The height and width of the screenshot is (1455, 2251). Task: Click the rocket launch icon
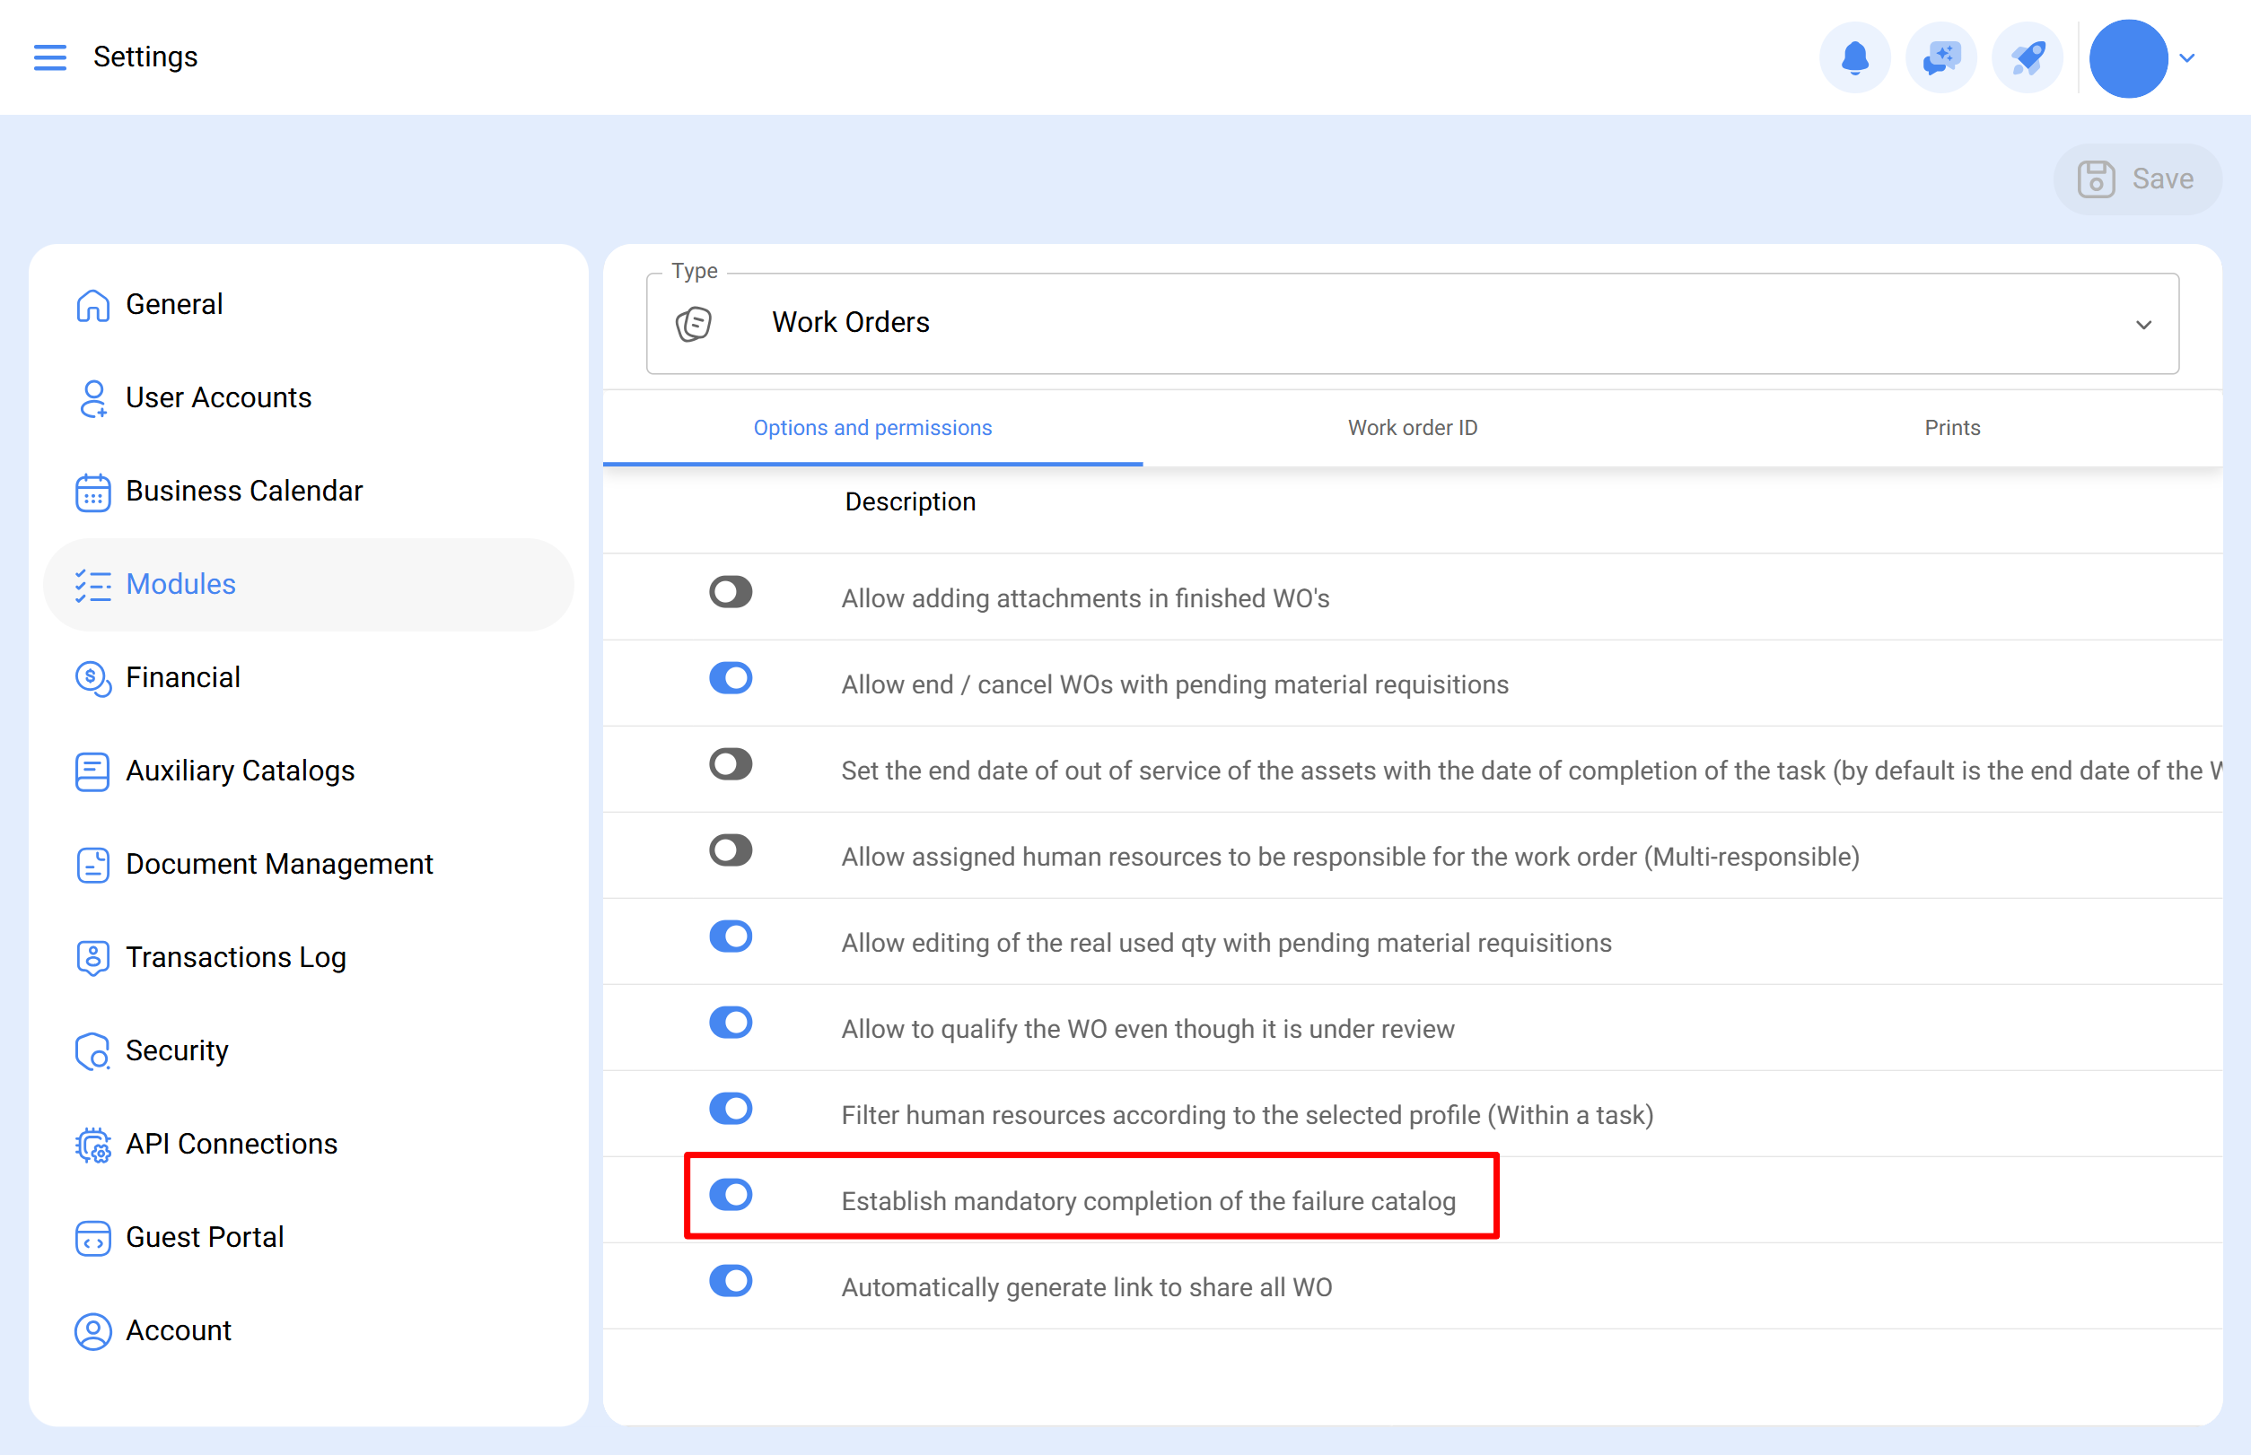2026,57
